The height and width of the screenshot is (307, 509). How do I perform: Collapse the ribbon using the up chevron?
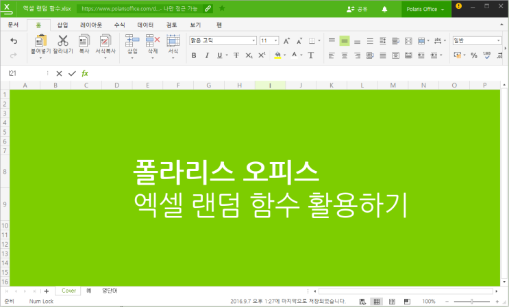[502, 25]
